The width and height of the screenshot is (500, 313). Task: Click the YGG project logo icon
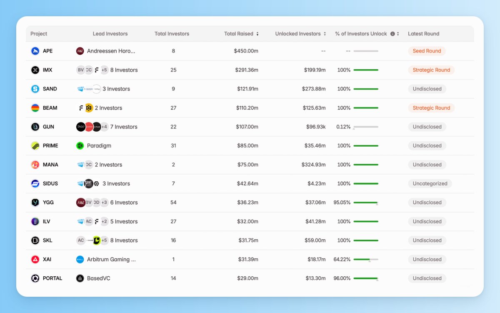pos(35,203)
